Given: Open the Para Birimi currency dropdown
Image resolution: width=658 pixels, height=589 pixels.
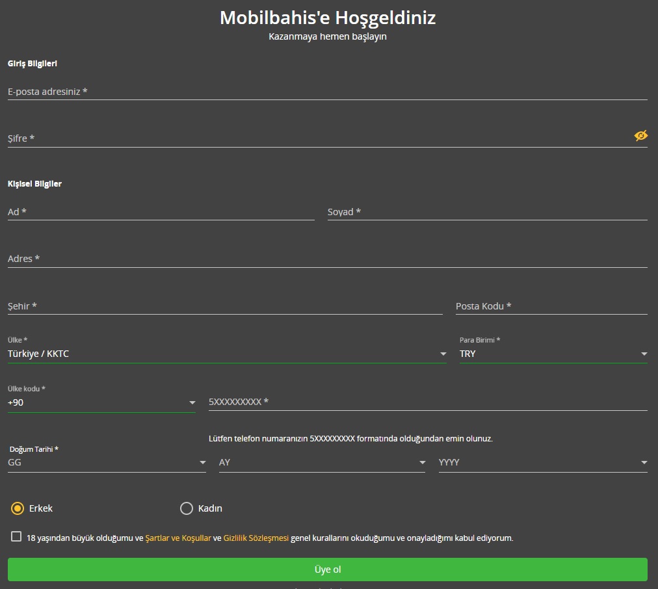Looking at the screenshot, I should [x=553, y=354].
